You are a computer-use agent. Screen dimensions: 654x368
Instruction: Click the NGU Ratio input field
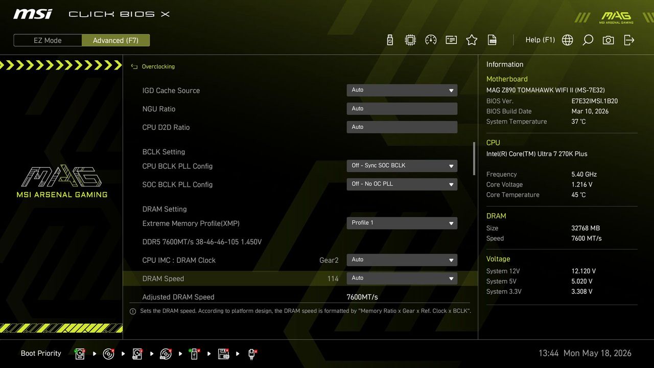[402, 109]
